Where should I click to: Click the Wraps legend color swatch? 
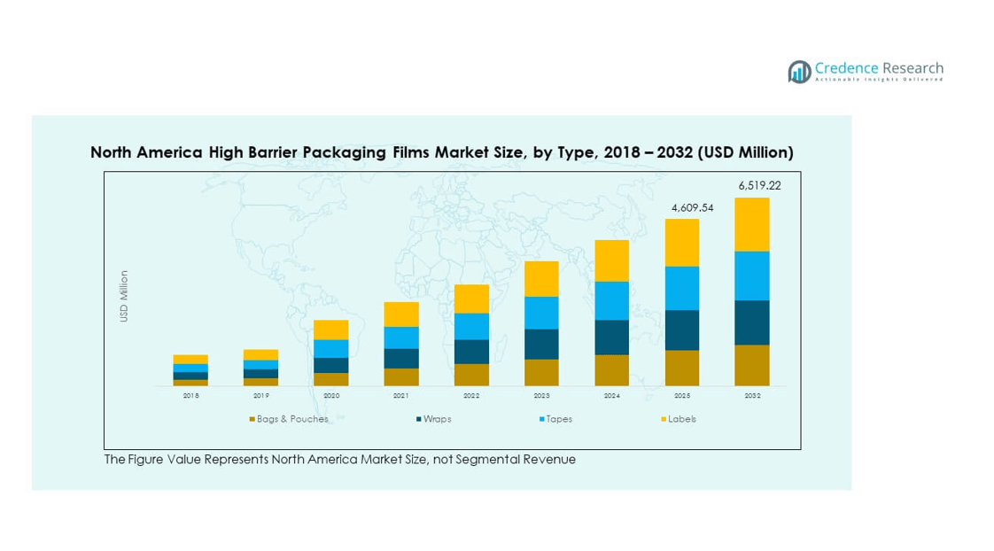[418, 419]
